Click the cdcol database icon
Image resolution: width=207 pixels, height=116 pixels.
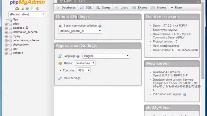(x=10, y=24)
